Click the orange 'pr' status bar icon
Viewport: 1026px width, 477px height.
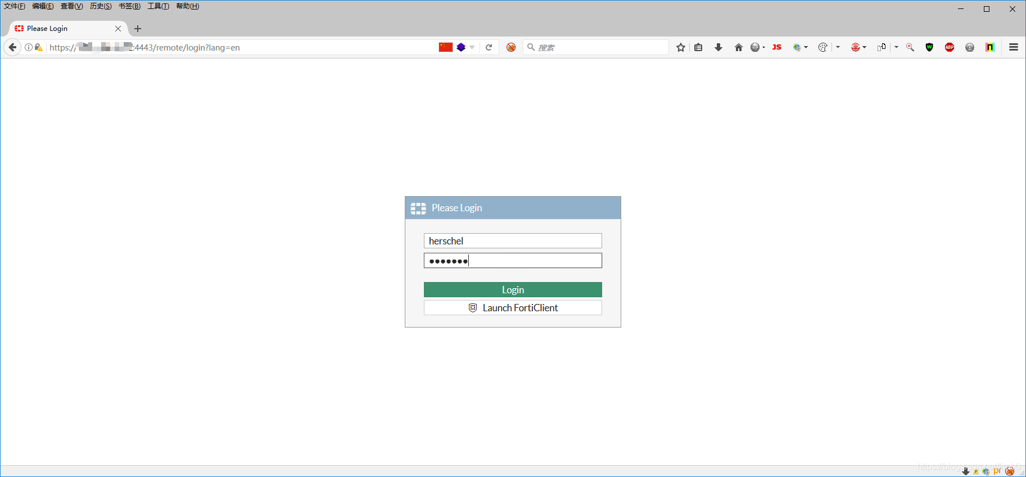[x=997, y=471]
